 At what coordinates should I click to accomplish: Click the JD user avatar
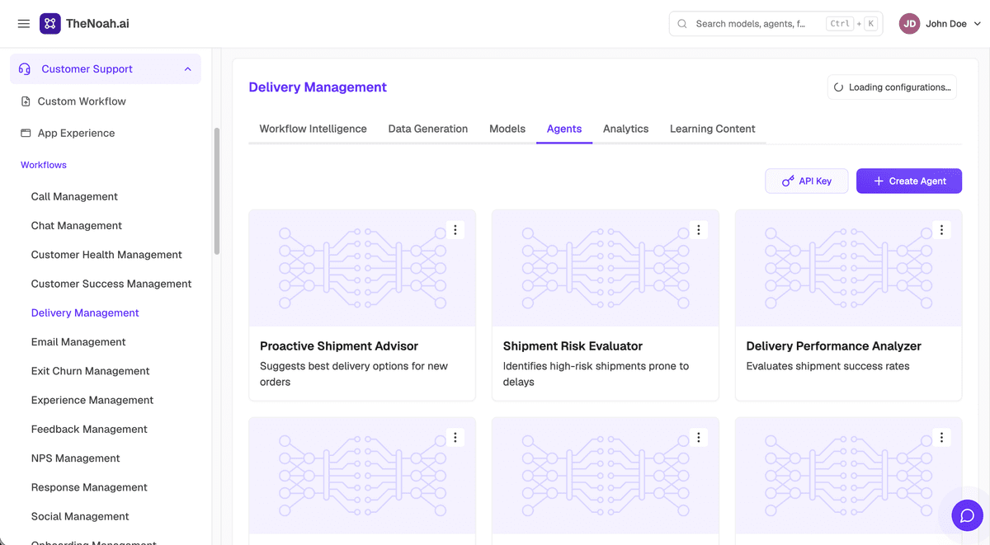[909, 24]
